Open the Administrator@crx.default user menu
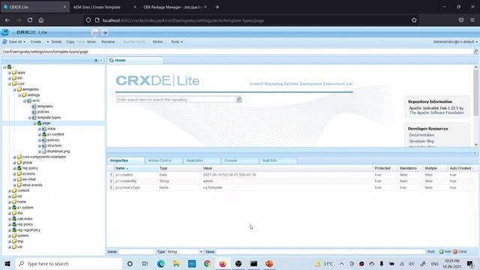This screenshot has height=270, width=480. pyautogui.click(x=455, y=42)
